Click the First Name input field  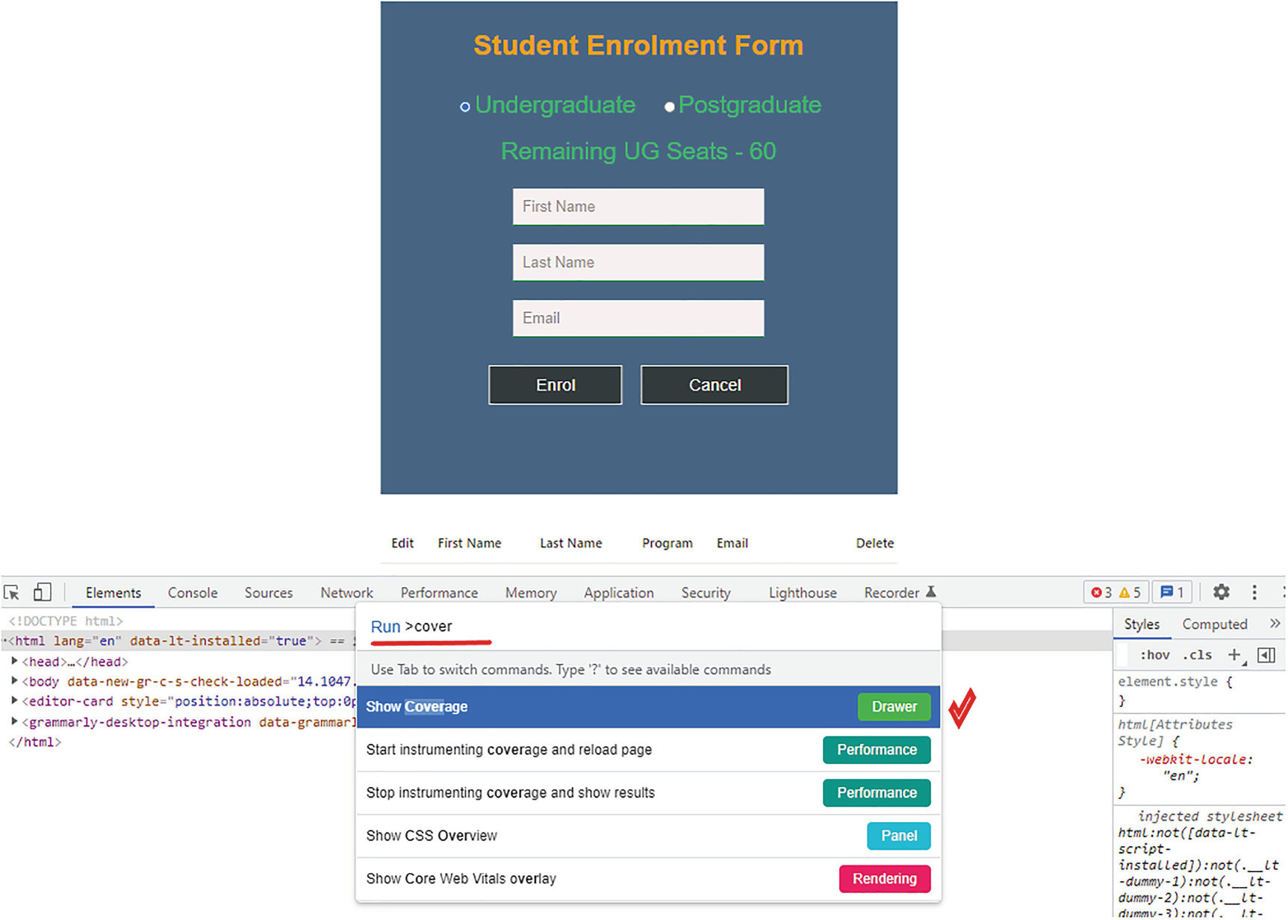pos(638,207)
